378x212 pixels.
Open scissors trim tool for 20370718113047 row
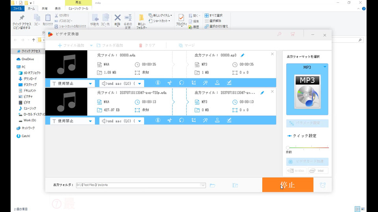coord(170,120)
